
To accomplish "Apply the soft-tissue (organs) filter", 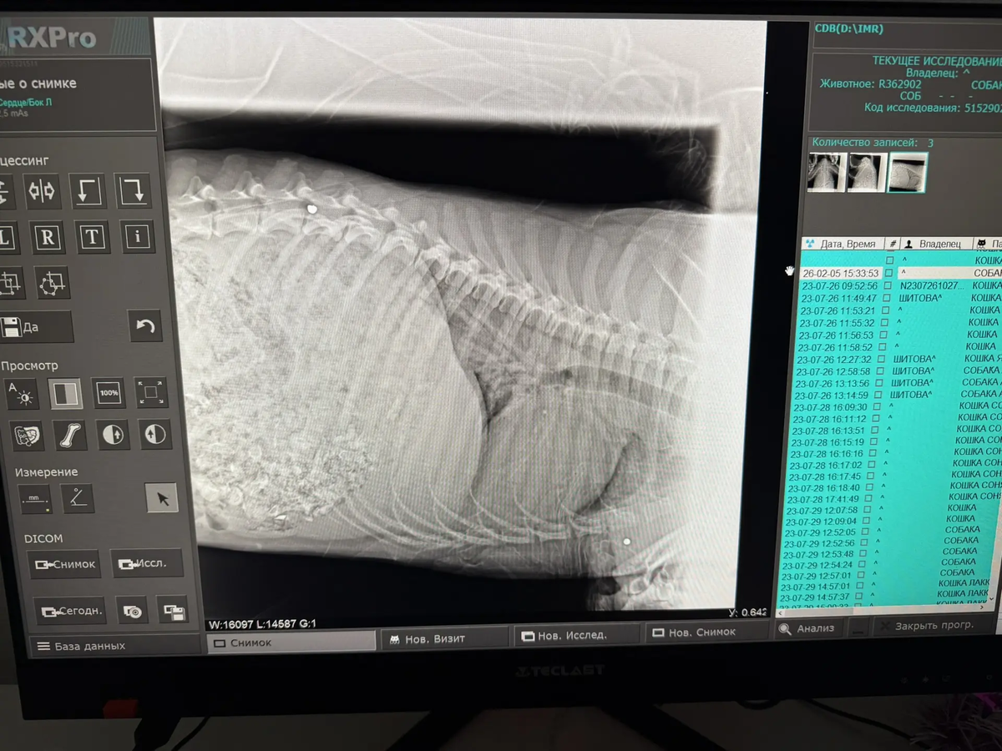I will [27, 435].
